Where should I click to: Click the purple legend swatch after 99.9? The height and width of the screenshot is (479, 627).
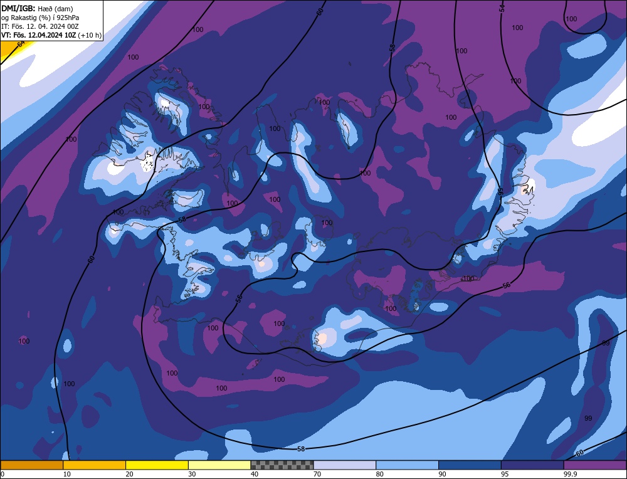point(595,465)
